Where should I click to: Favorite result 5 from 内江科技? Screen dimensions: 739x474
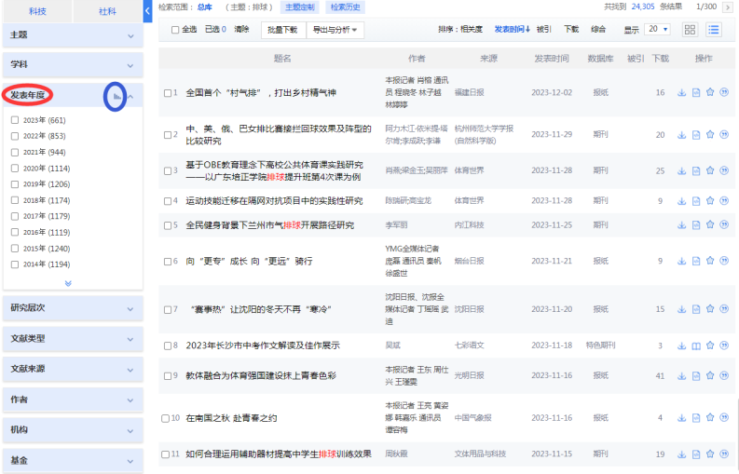pos(710,224)
